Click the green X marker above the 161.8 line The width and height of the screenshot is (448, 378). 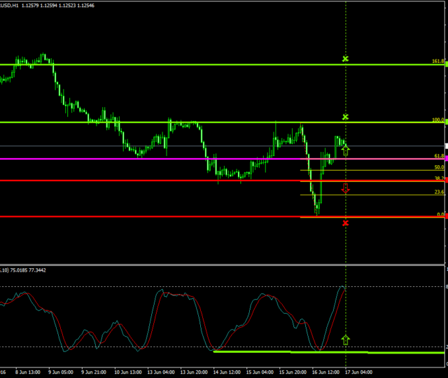coord(345,59)
